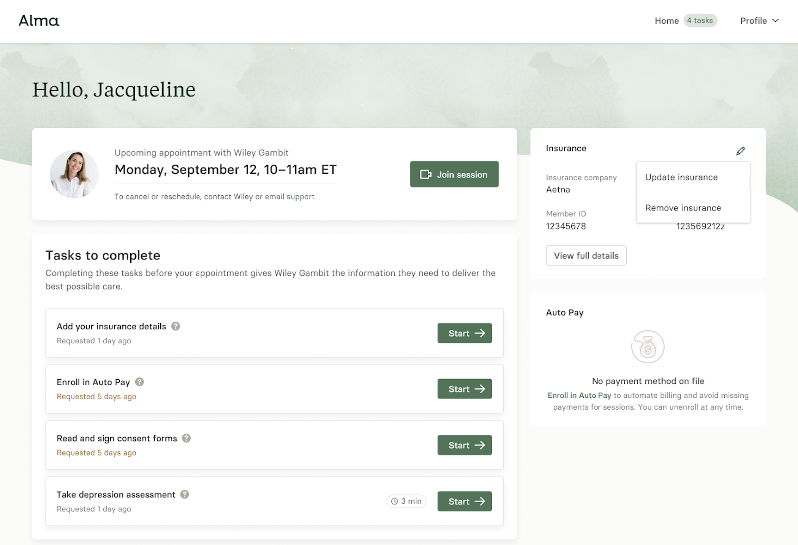Image resolution: width=798 pixels, height=545 pixels.
Task: Open View full details for insurance
Action: pyautogui.click(x=586, y=255)
